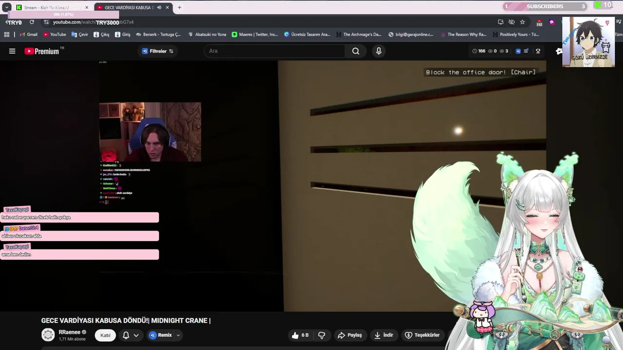Open the Berserk - Tortuga bookmark
Image resolution: width=623 pixels, height=350 pixels.
click(x=158, y=35)
